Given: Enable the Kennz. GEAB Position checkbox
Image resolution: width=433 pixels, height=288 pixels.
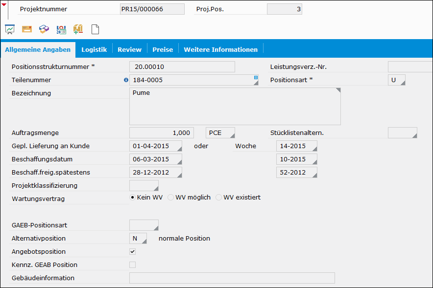Looking at the screenshot, I should click(133, 265).
